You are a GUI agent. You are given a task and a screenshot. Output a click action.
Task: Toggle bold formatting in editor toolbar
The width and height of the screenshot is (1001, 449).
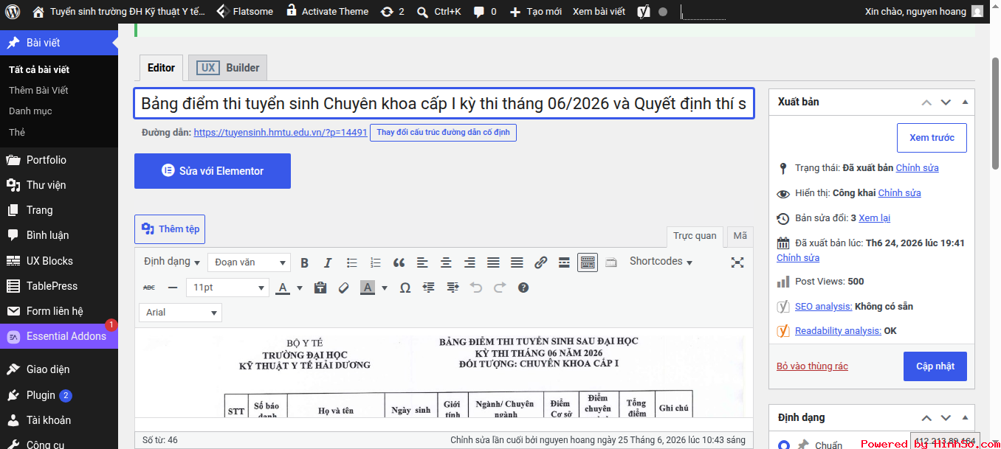(x=304, y=262)
